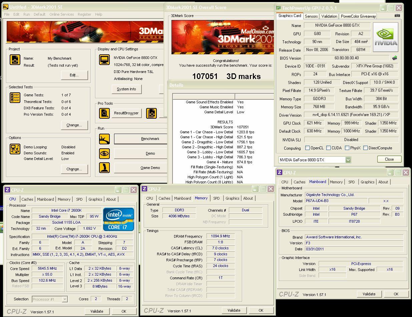The height and width of the screenshot is (317, 412).
Task: Click the 107051 3D marks score text
Action: (227, 76)
